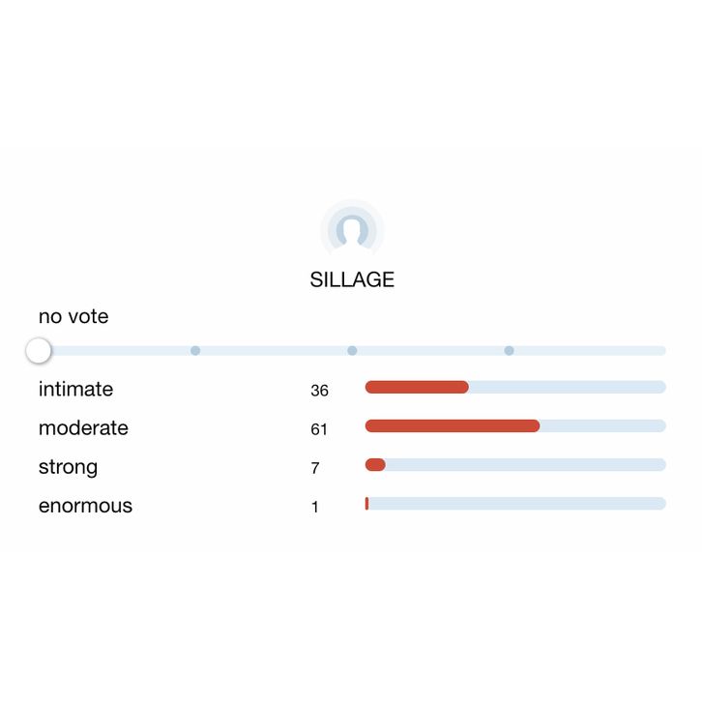
Task: Click the white slider handle knob
Action: 39,351
